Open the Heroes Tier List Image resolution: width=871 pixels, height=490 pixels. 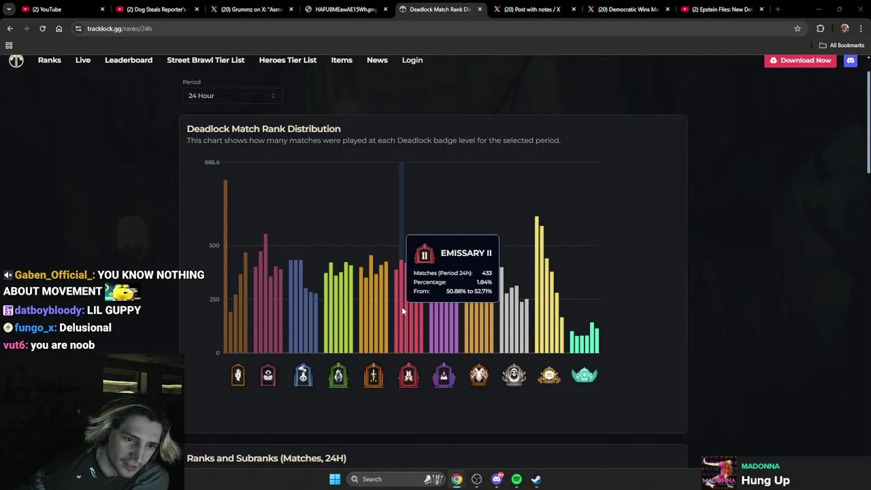(x=288, y=60)
